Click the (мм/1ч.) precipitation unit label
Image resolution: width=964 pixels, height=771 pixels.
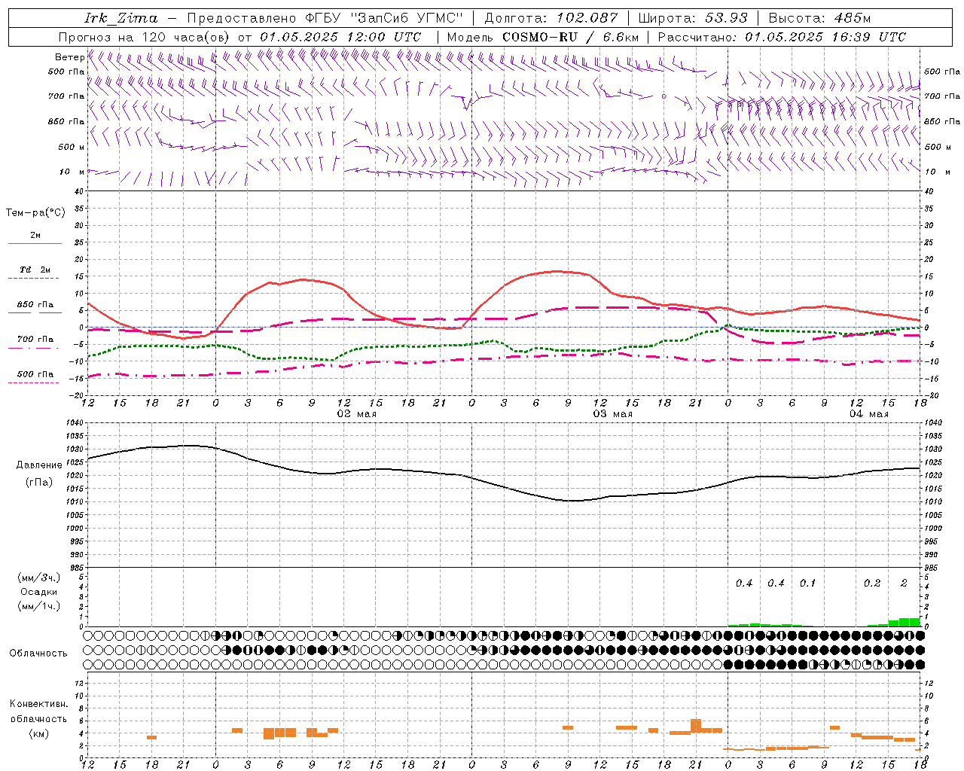coord(38,606)
